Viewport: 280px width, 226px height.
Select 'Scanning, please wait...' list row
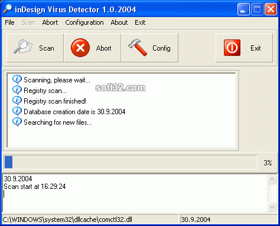click(57, 80)
